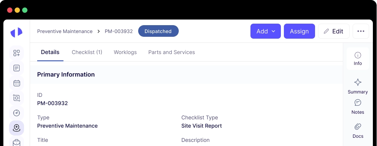Viewport: 377px width, 146px height.
Task: Open the Info panel
Action: (357, 59)
